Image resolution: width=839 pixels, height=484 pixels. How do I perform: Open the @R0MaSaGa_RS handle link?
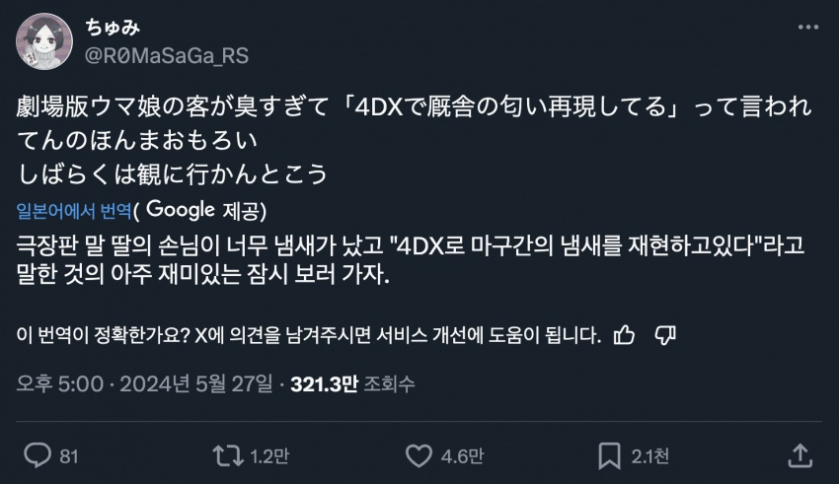tap(167, 55)
